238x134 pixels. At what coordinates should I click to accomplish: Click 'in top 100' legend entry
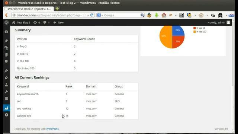(200, 32)
